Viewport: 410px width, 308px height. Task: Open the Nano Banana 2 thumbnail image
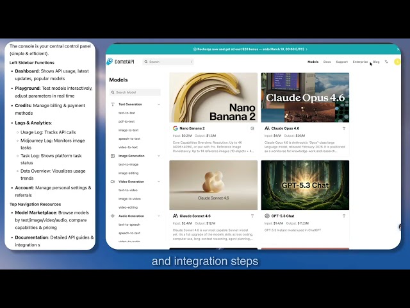pyautogui.click(x=213, y=98)
